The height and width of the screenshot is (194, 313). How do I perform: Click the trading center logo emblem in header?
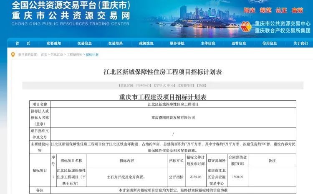point(245,27)
